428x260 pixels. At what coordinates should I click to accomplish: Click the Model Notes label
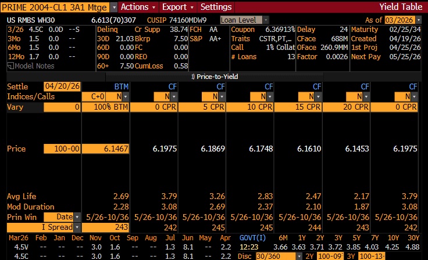pyautogui.click(x=34, y=66)
